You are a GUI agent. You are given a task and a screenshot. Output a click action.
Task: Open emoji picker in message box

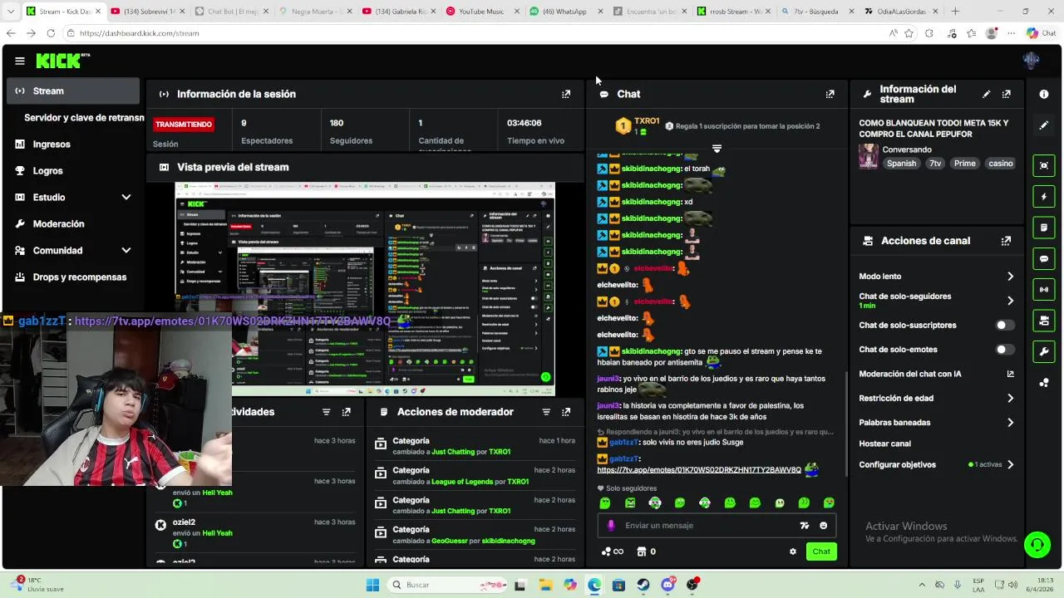[x=824, y=525]
